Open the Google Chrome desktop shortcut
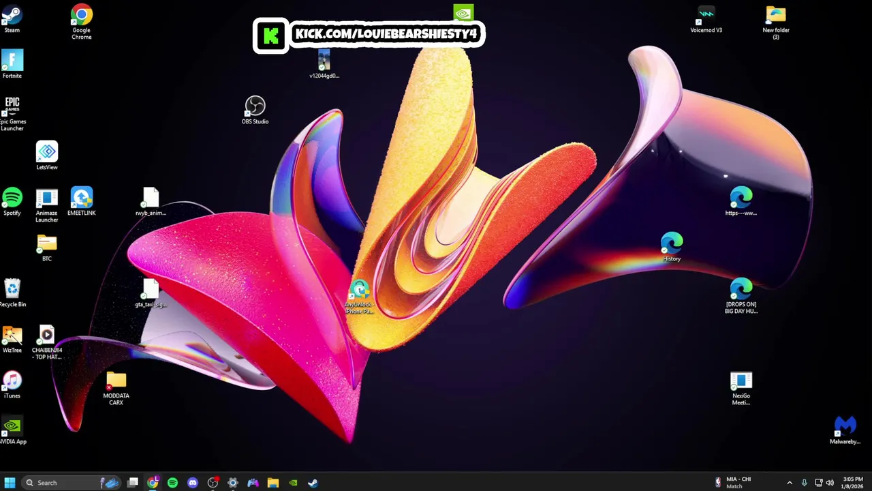Screen dimensions: 872x491 tap(82, 23)
